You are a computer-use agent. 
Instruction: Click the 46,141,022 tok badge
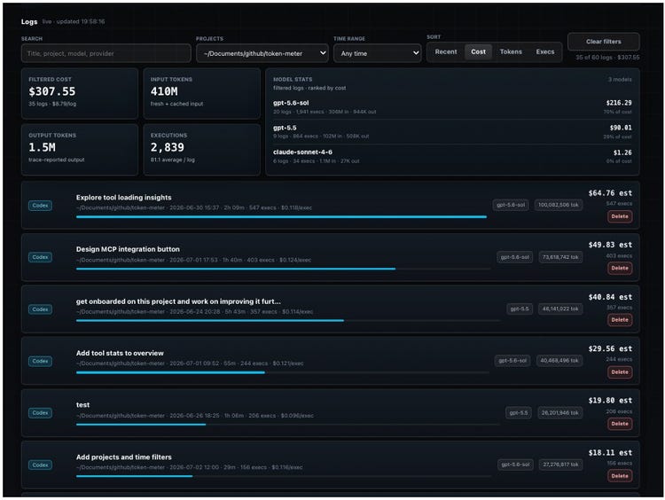click(x=560, y=309)
